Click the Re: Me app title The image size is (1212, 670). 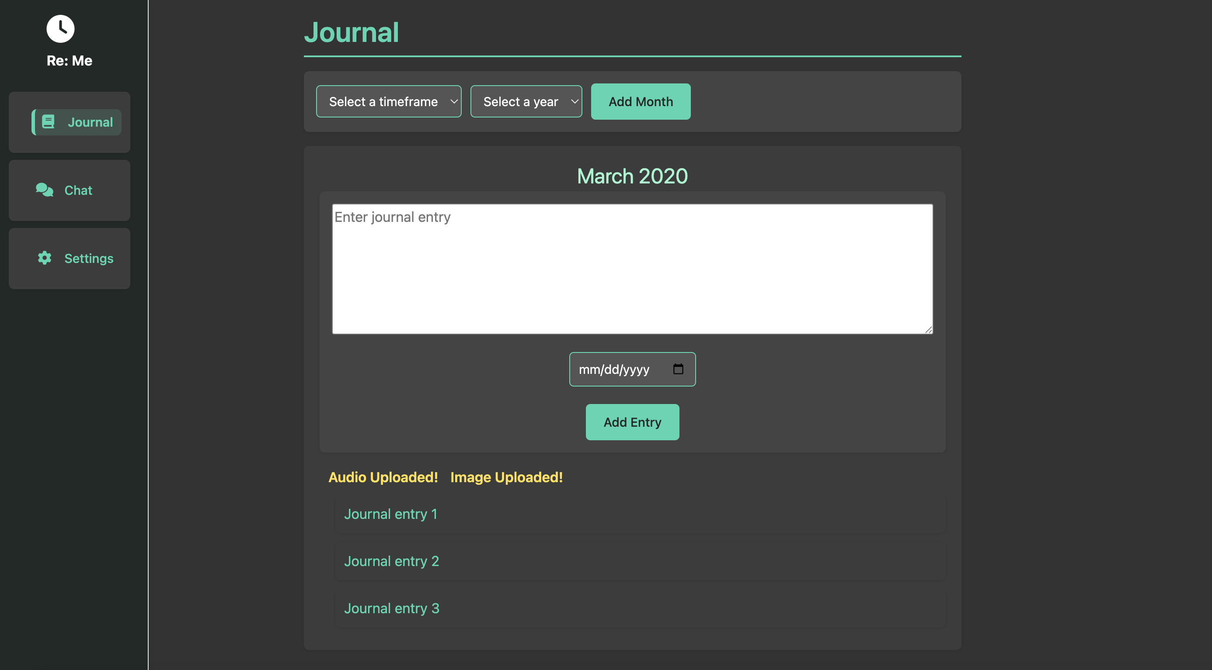tap(69, 61)
